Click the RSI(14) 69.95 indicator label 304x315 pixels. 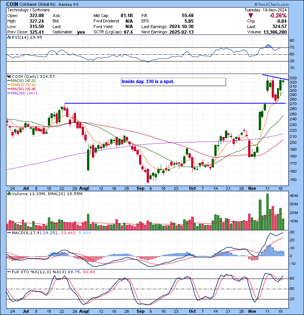pos(27,37)
